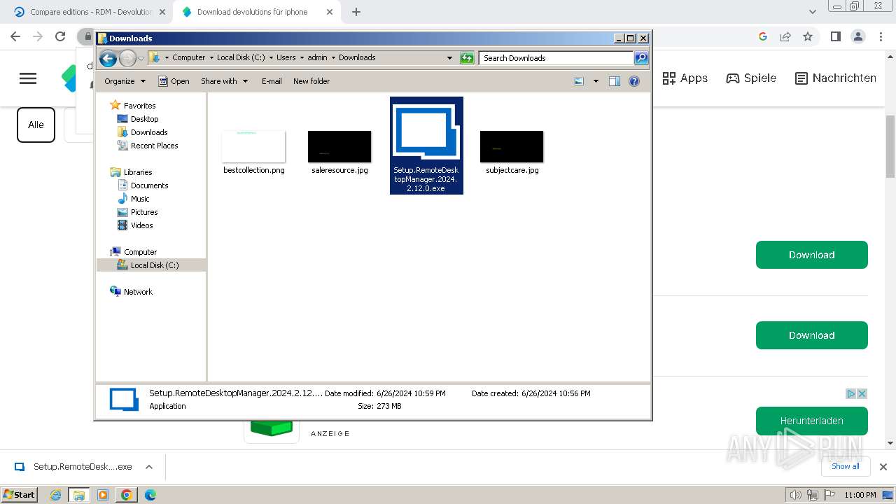Click Computer in the address breadcrumb
This screenshot has height=504, width=896.
tap(189, 57)
